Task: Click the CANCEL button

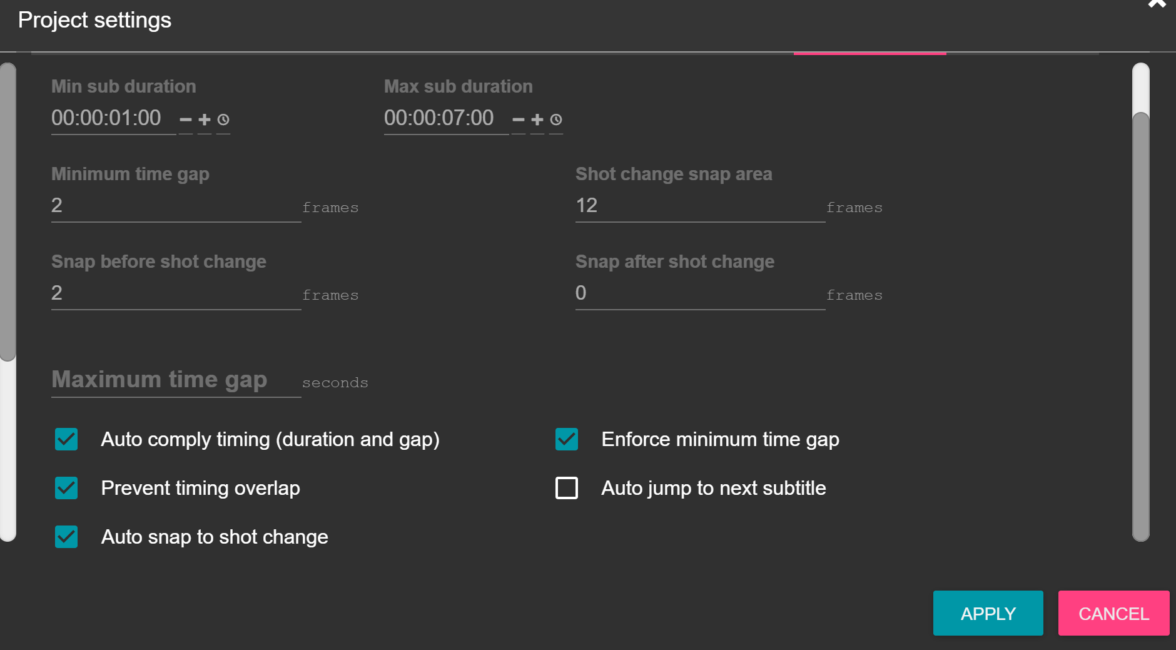Action: pyautogui.click(x=1113, y=613)
